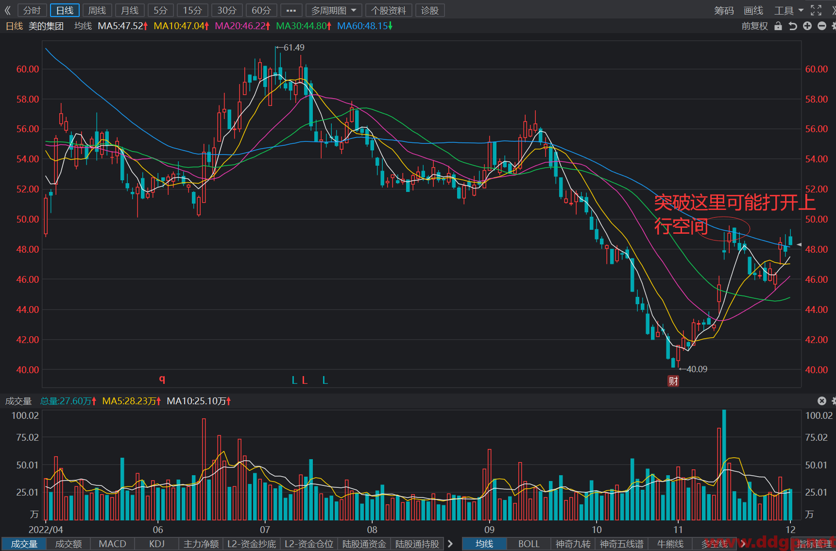Select the 陆股通资金 indicator tab
The height and width of the screenshot is (551, 836).
[x=364, y=544]
